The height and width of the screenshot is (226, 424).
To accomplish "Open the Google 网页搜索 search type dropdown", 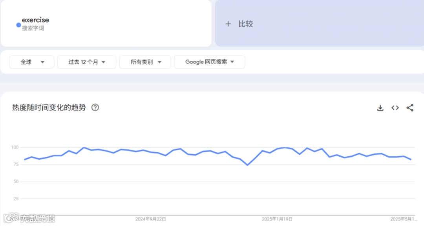I will 210,62.
